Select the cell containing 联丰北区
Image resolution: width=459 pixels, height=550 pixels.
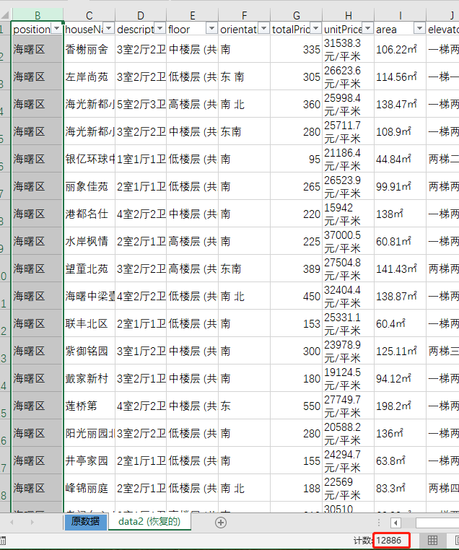(89, 323)
